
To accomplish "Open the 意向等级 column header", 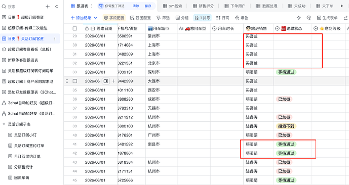I will point(328,28).
